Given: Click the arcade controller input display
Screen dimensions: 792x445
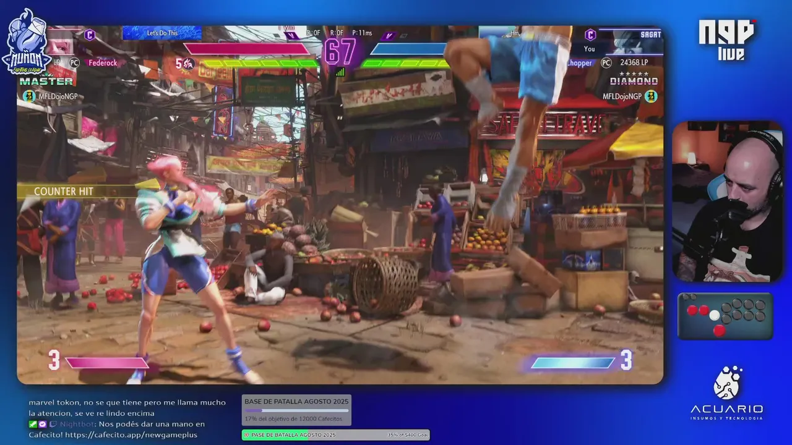Looking at the screenshot, I should pos(725,316).
